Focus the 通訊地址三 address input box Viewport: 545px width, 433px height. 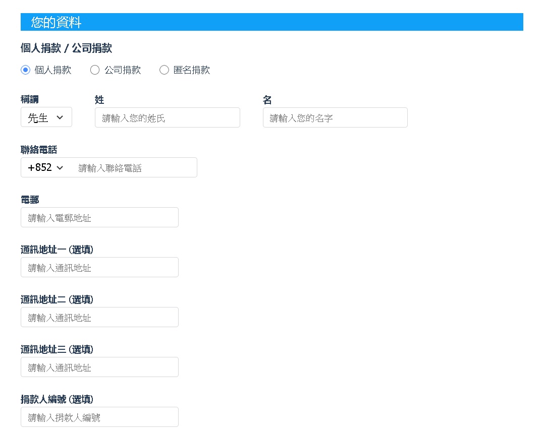pyautogui.click(x=99, y=367)
